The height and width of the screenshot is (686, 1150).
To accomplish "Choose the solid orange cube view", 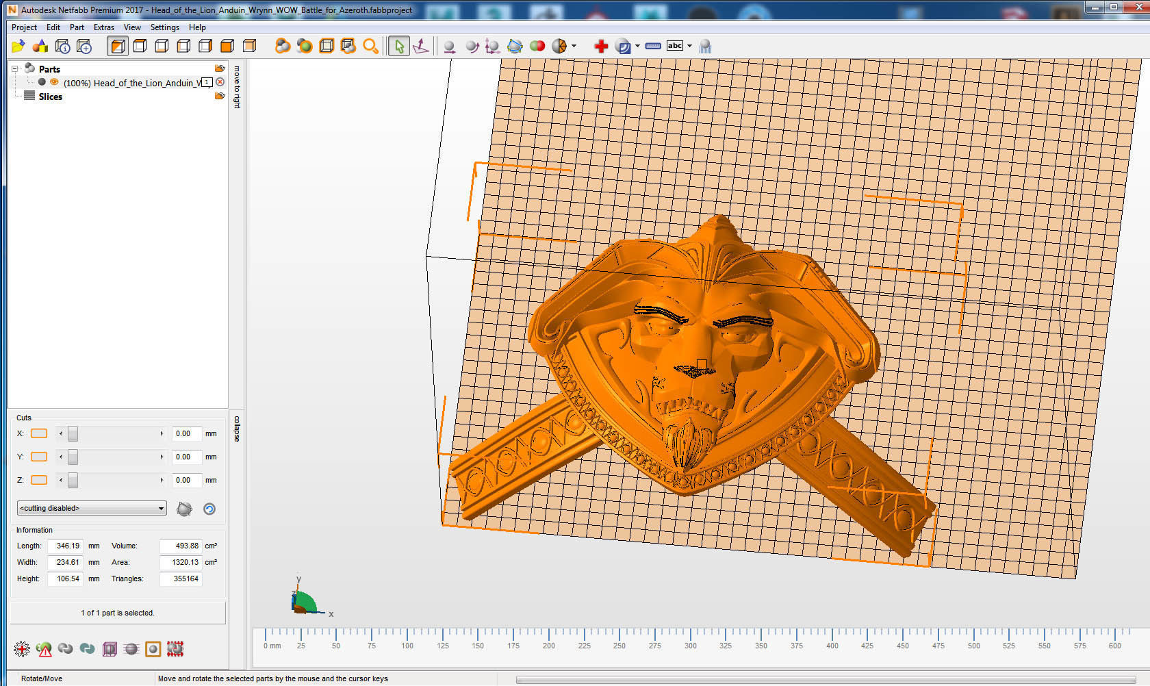I will (x=227, y=46).
